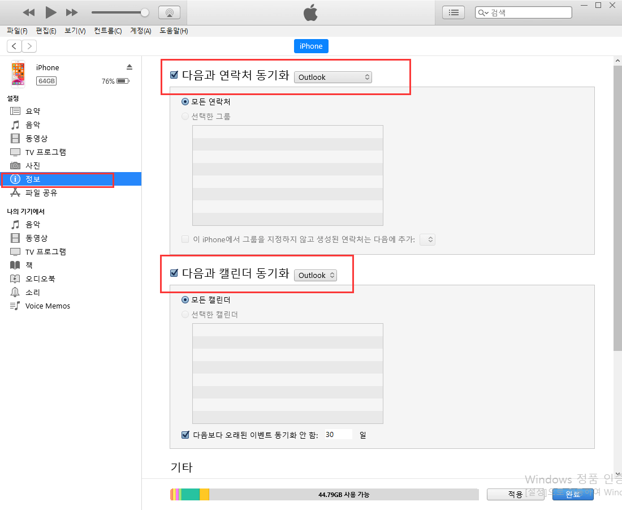Uncheck 다음과 연락처 동기화

click(x=173, y=74)
